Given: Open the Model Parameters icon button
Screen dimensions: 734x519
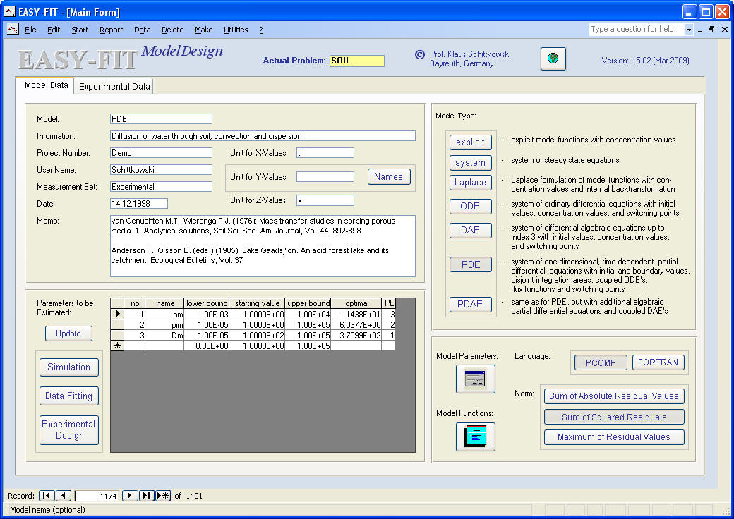Looking at the screenshot, I should [475, 379].
